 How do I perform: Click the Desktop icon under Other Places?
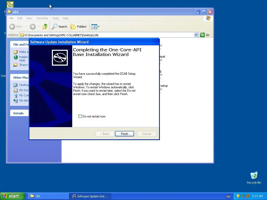coord(16,85)
